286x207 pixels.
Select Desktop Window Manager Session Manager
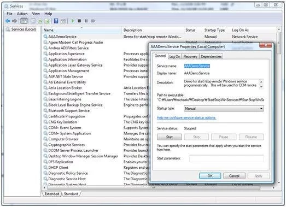(83, 156)
